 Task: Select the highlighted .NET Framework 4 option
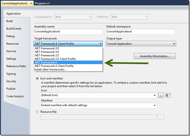68,63
